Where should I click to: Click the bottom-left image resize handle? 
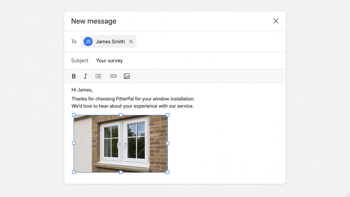pyautogui.click(x=74, y=172)
